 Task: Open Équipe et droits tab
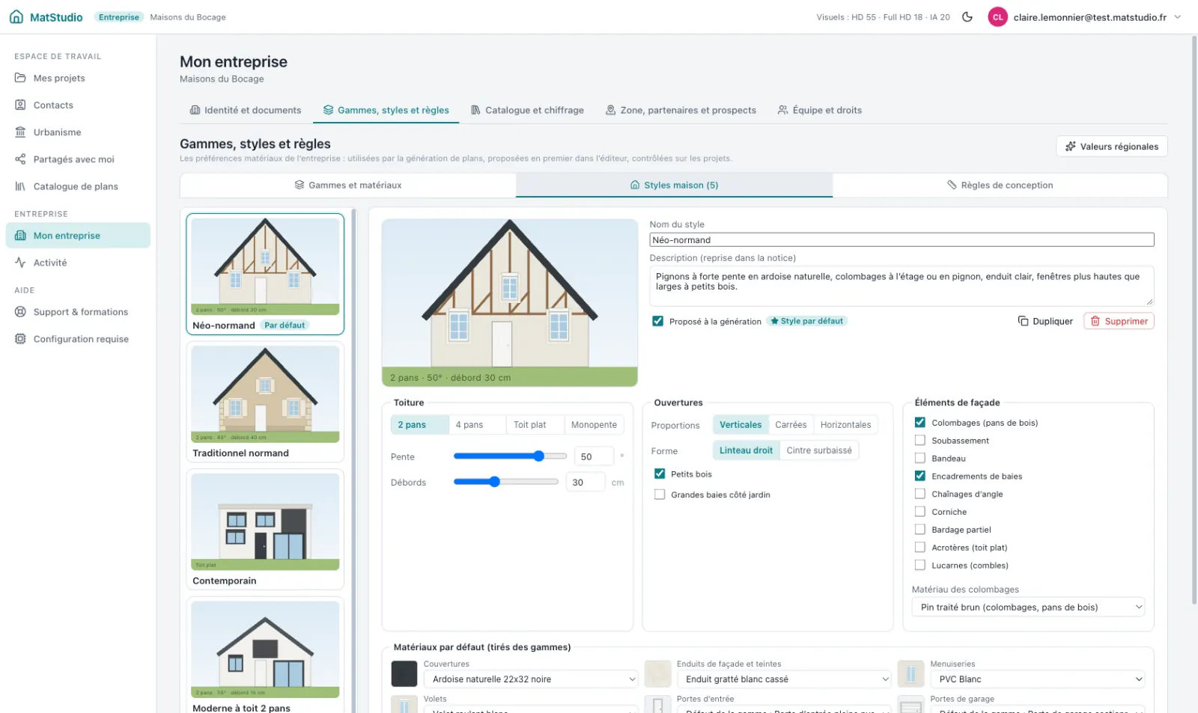820,110
